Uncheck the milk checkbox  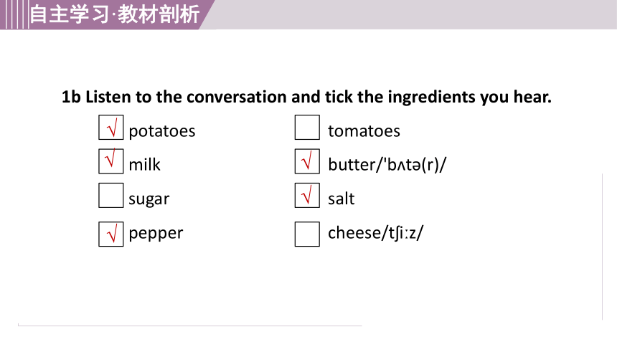point(111,161)
